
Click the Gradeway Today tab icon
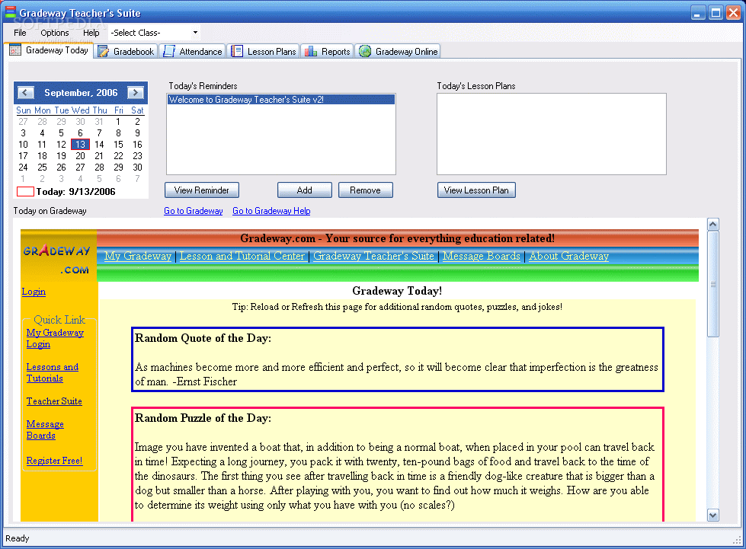pos(15,50)
